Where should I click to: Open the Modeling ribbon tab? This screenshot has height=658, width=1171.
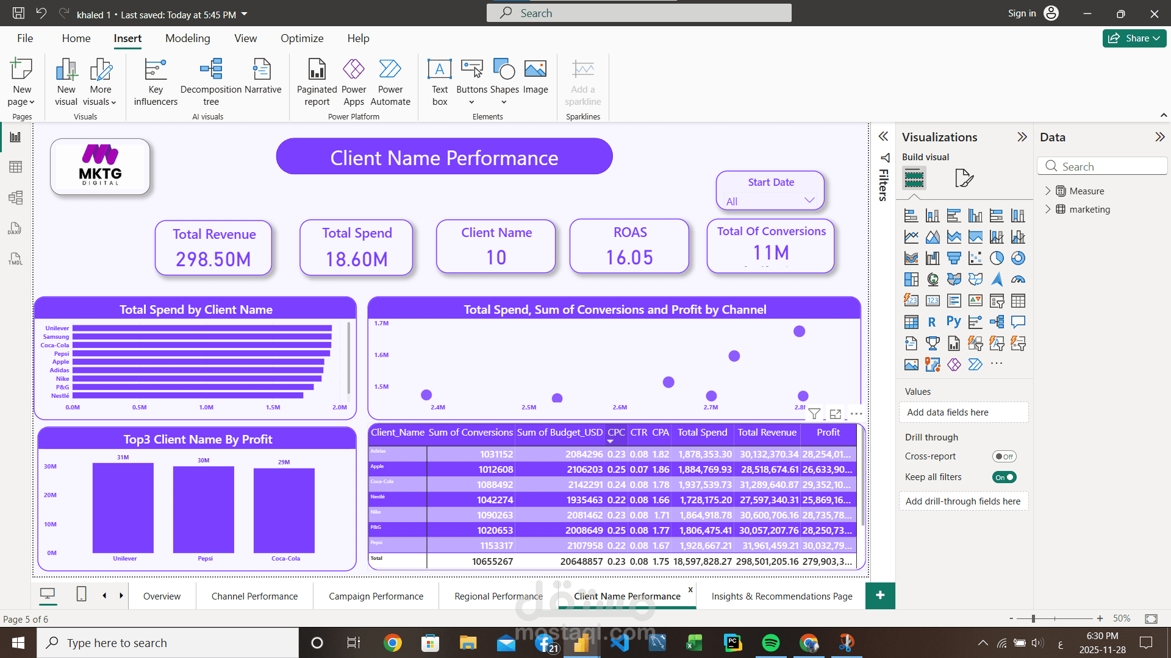[x=187, y=38]
